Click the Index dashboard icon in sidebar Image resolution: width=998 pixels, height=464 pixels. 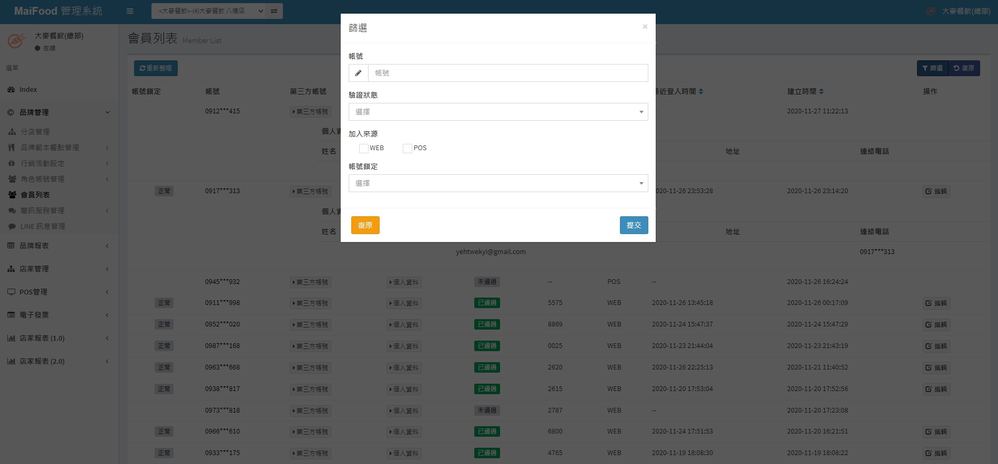click(11, 90)
